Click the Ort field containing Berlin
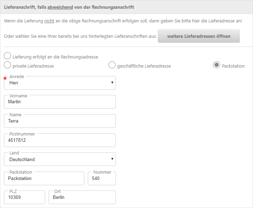 point(82,197)
